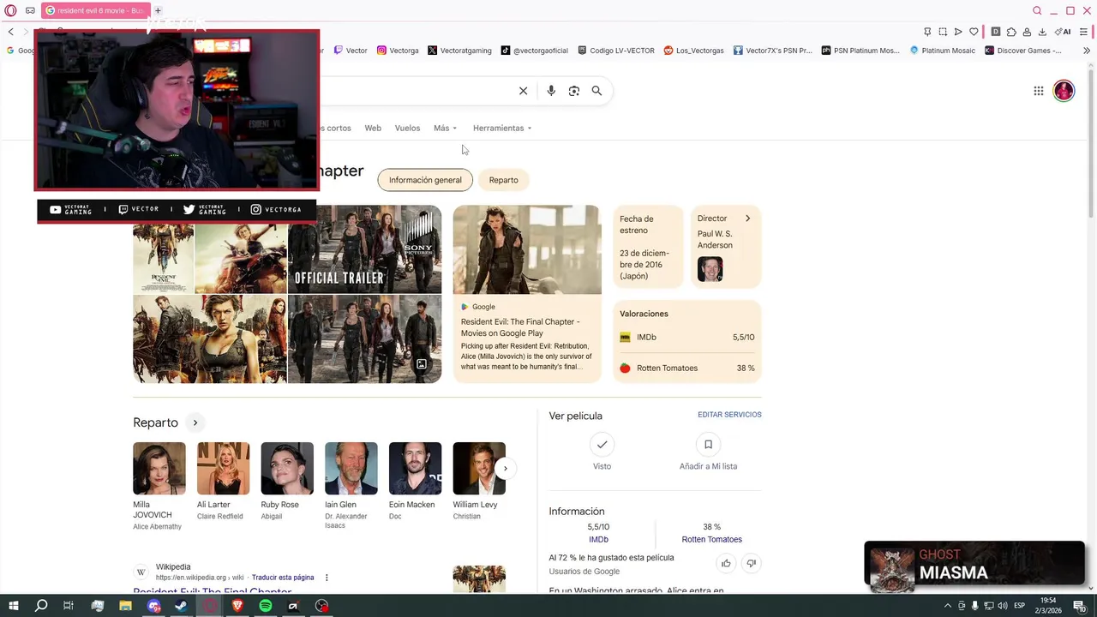1097x617 pixels.
Task: Click EDITAR SERVICIOS link
Action: pos(729,415)
